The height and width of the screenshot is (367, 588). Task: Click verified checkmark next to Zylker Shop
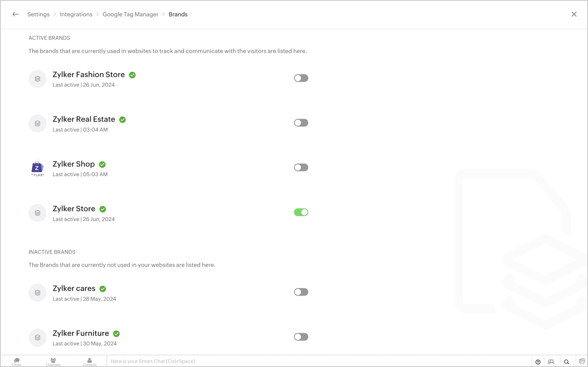(102, 165)
